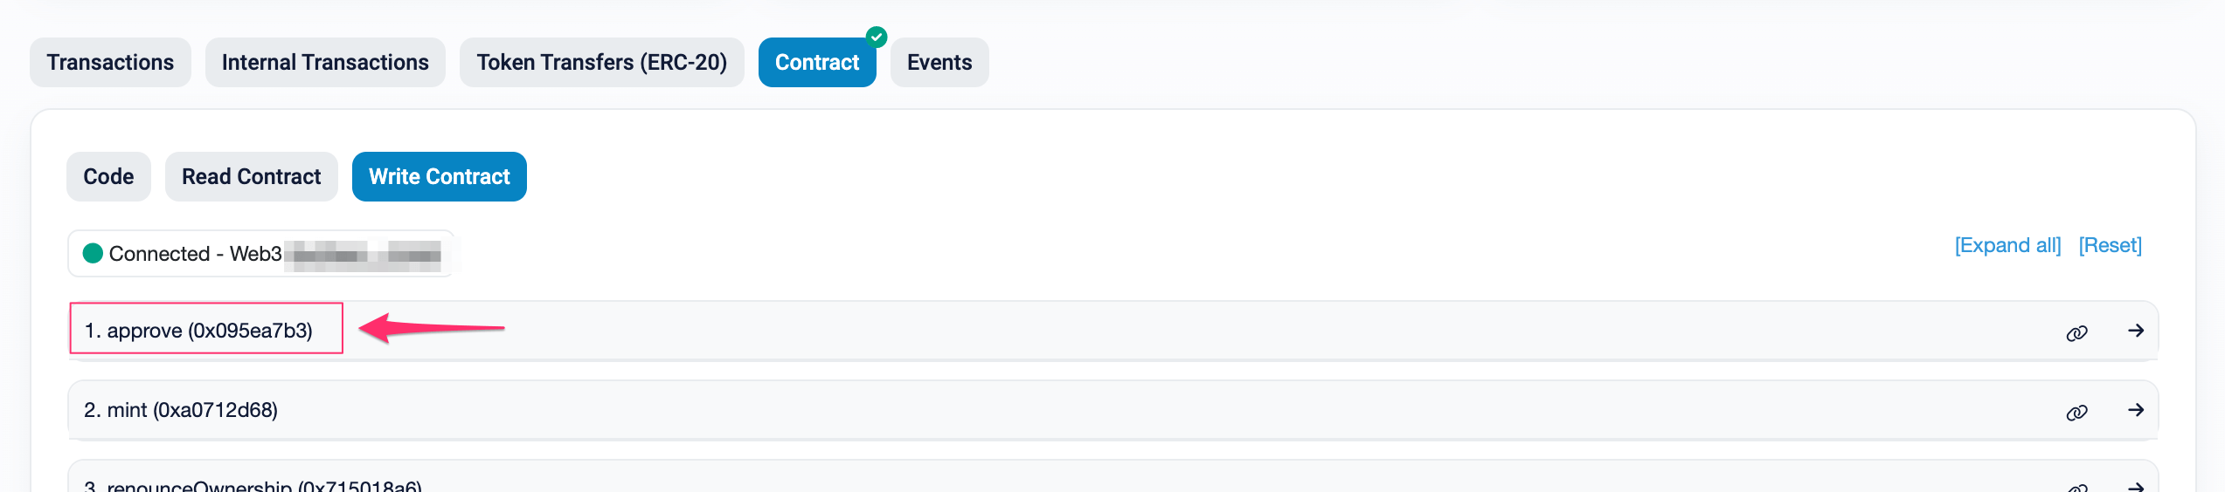
Task: Go to the Events tab
Action: click(939, 63)
